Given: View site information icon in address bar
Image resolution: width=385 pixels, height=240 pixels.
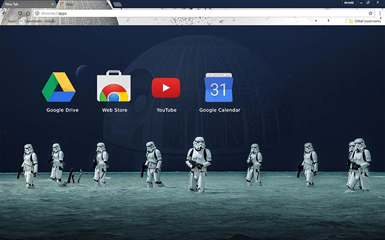Looking at the screenshot, I should pos(37,13).
